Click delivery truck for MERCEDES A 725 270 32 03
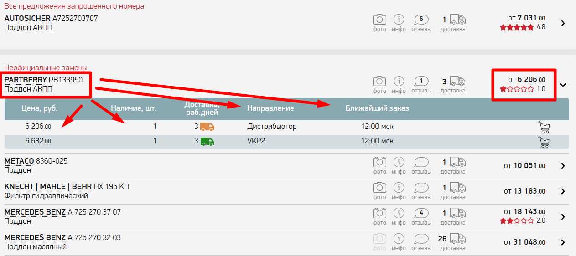 pos(458,238)
